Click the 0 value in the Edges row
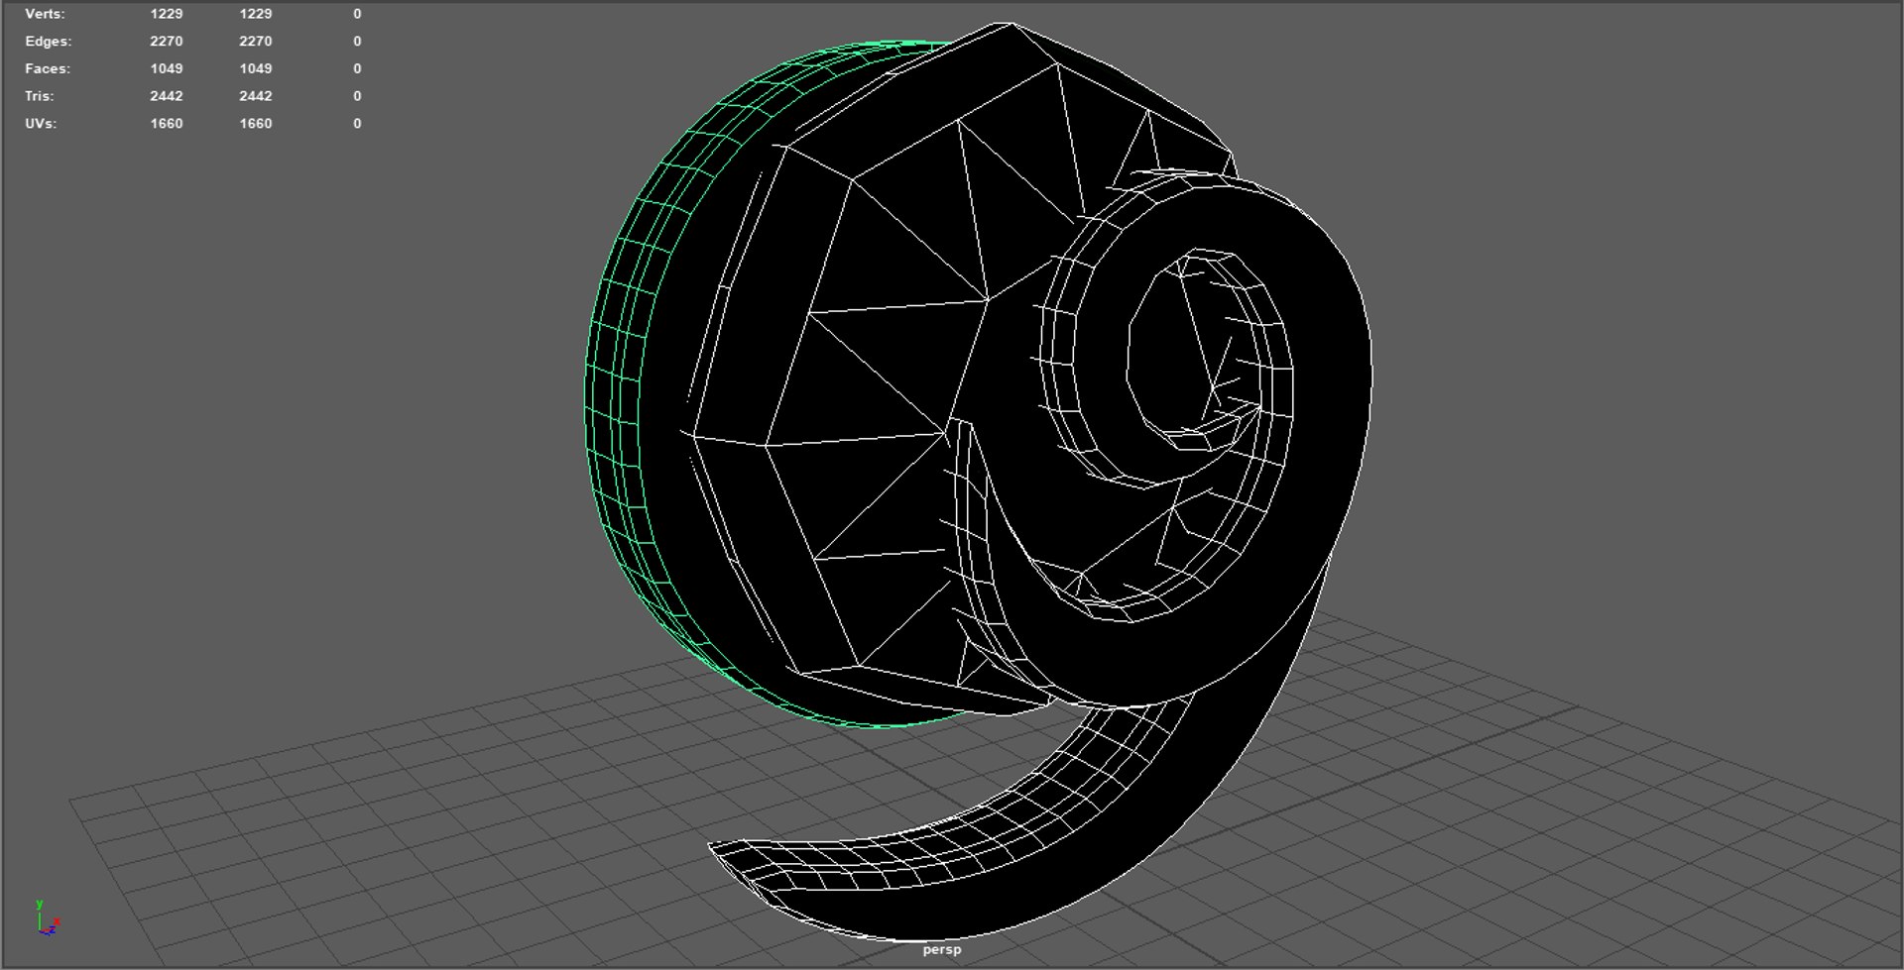The width and height of the screenshot is (1904, 970). point(357,42)
